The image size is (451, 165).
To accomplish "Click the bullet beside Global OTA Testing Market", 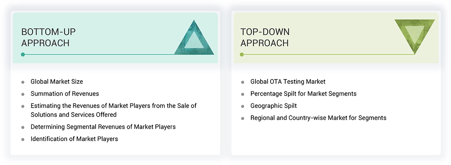I will 242,82.
